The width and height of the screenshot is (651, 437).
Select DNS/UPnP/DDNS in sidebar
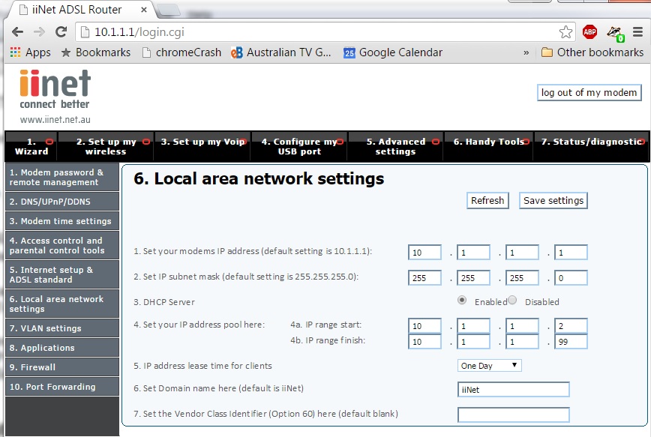[62, 202]
